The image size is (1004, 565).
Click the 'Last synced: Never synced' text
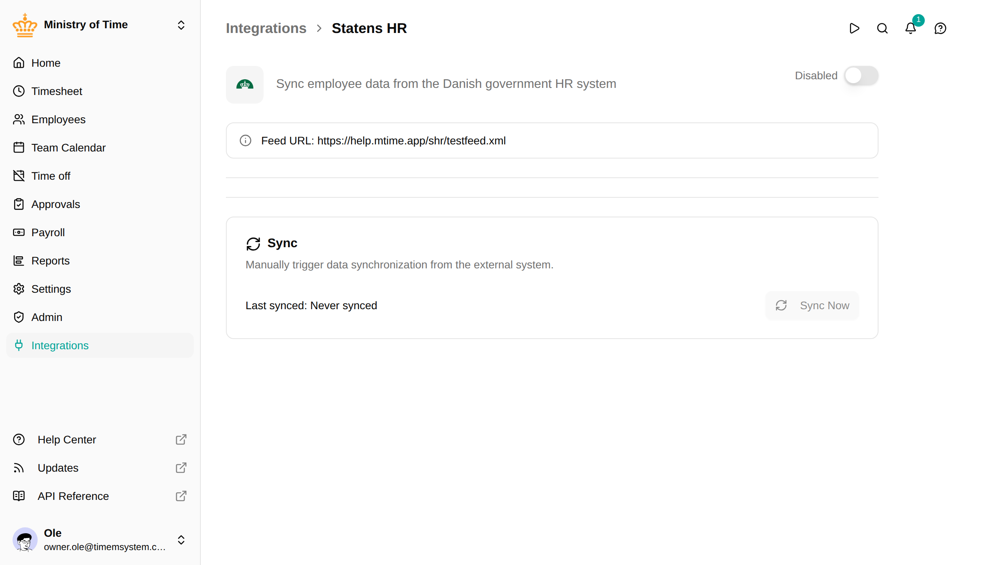[311, 306]
